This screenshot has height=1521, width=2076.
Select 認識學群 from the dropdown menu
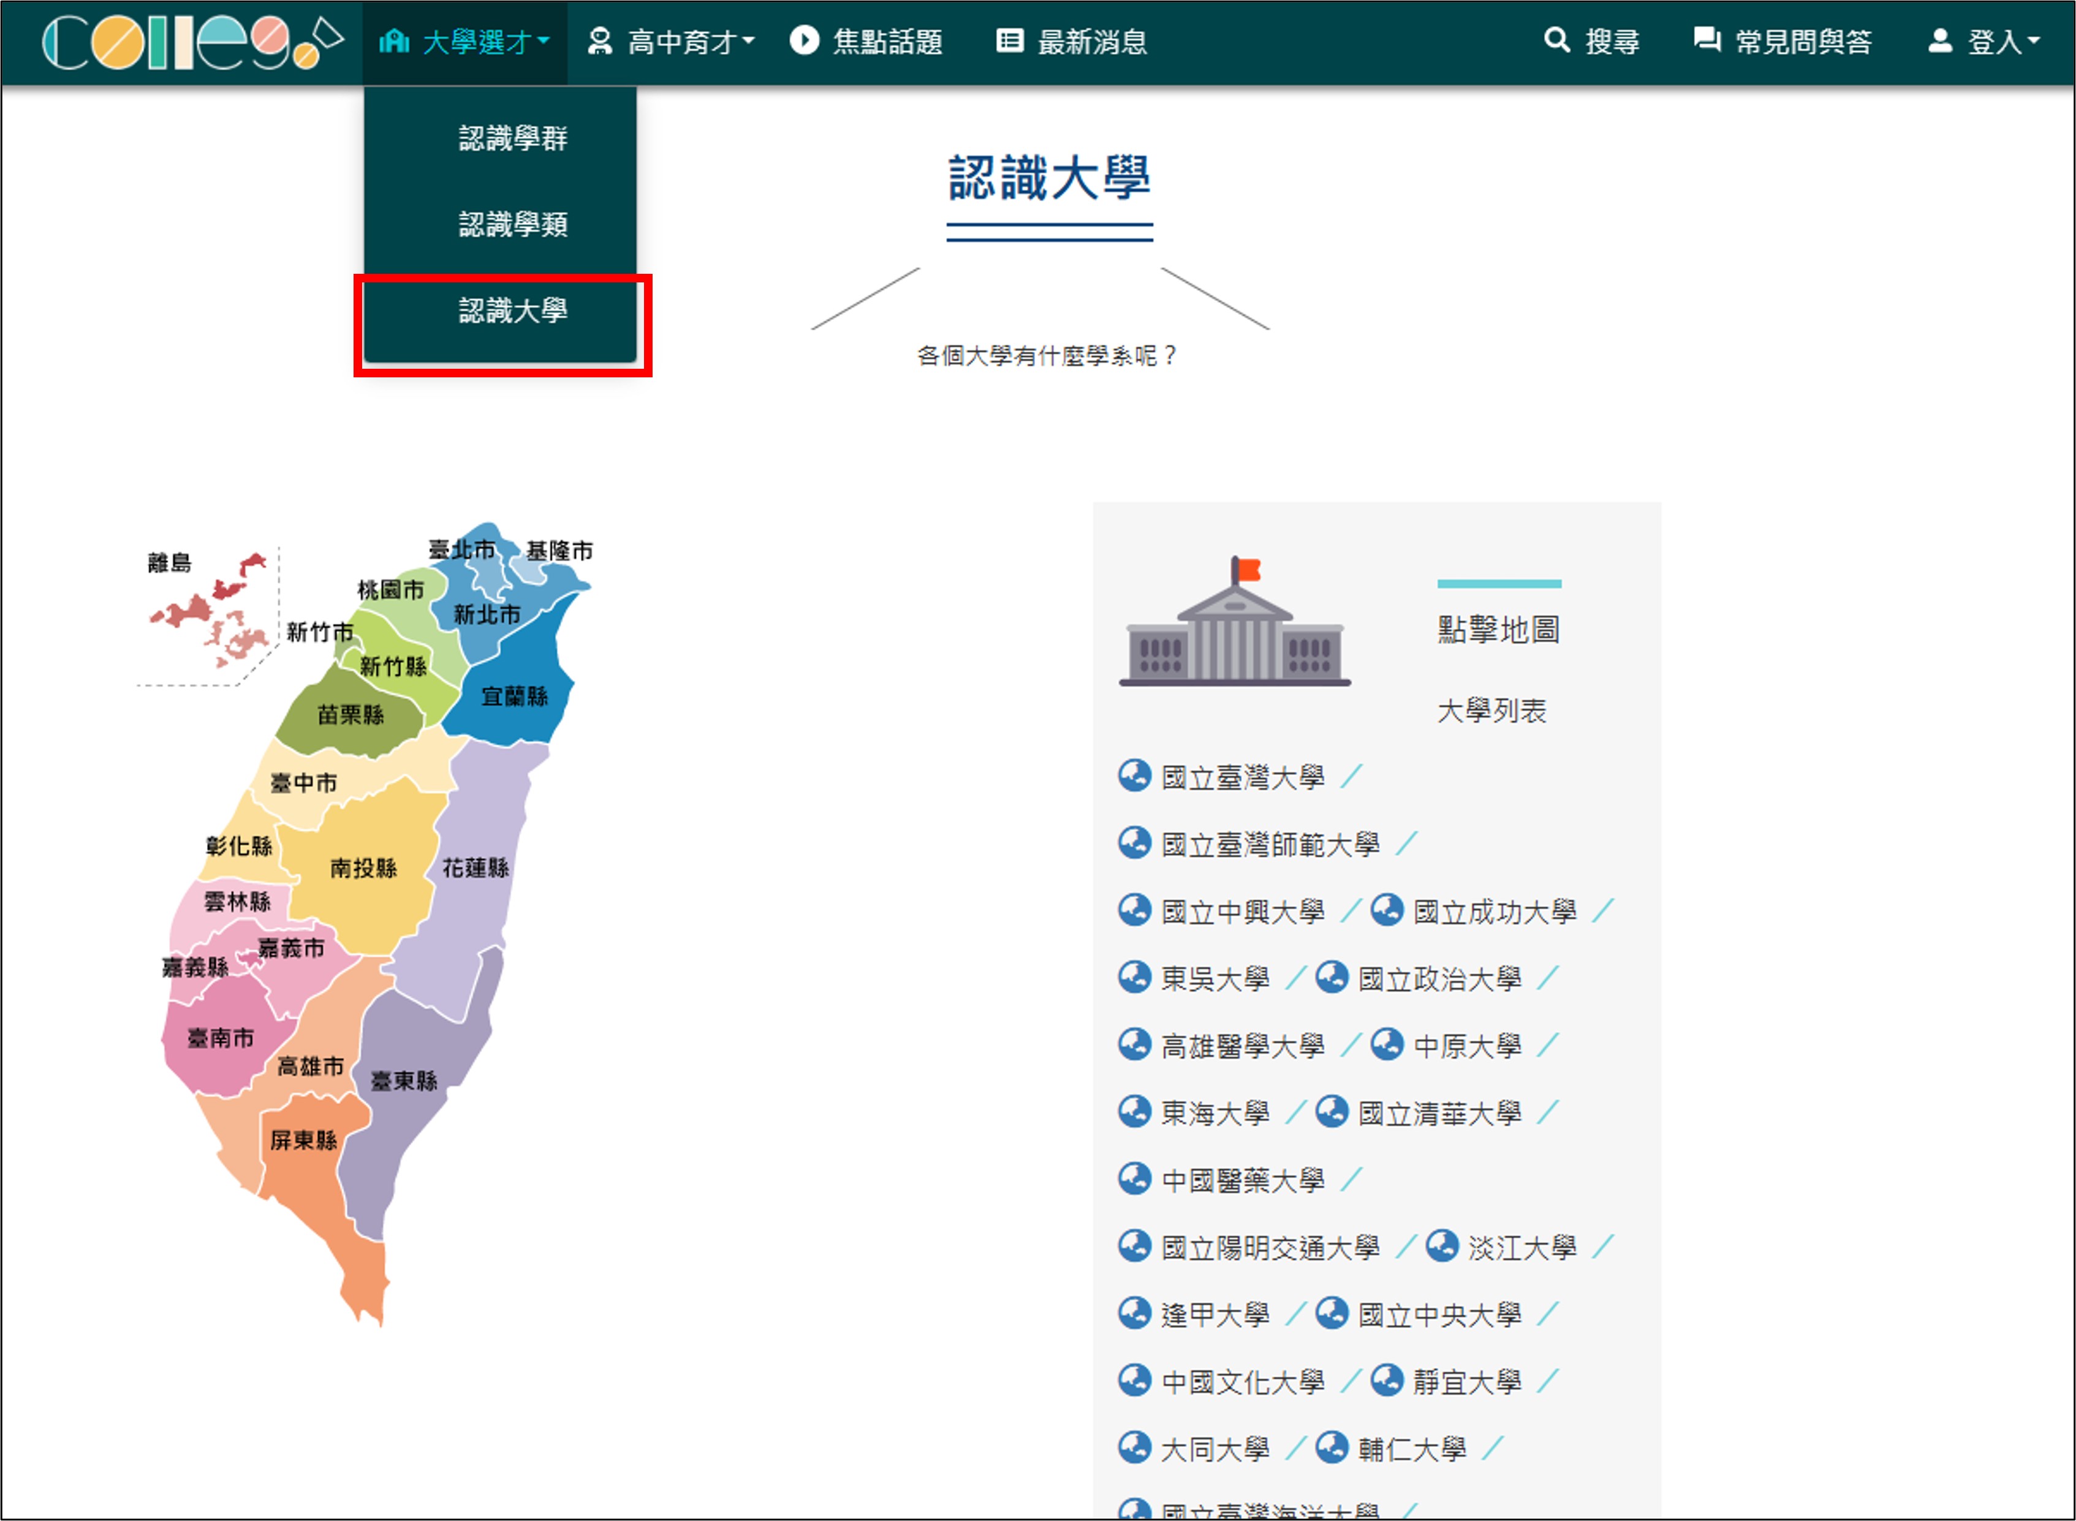coord(512,138)
